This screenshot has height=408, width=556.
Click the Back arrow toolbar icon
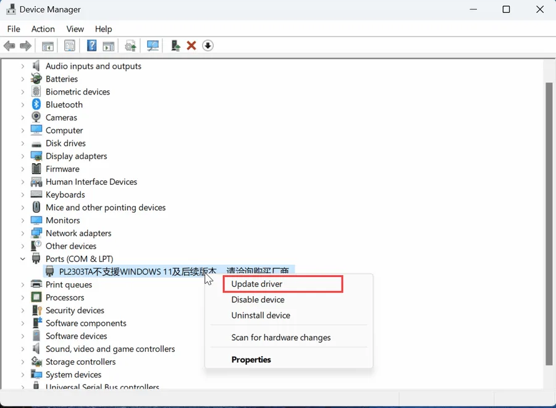(9, 46)
